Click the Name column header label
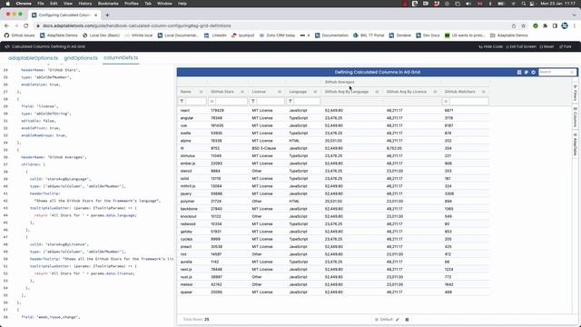This screenshot has height=327, width=581. (x=185, y=92)
